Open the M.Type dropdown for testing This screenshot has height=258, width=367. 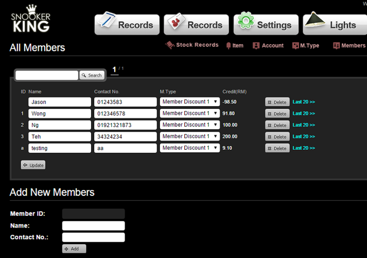[189, 148]
